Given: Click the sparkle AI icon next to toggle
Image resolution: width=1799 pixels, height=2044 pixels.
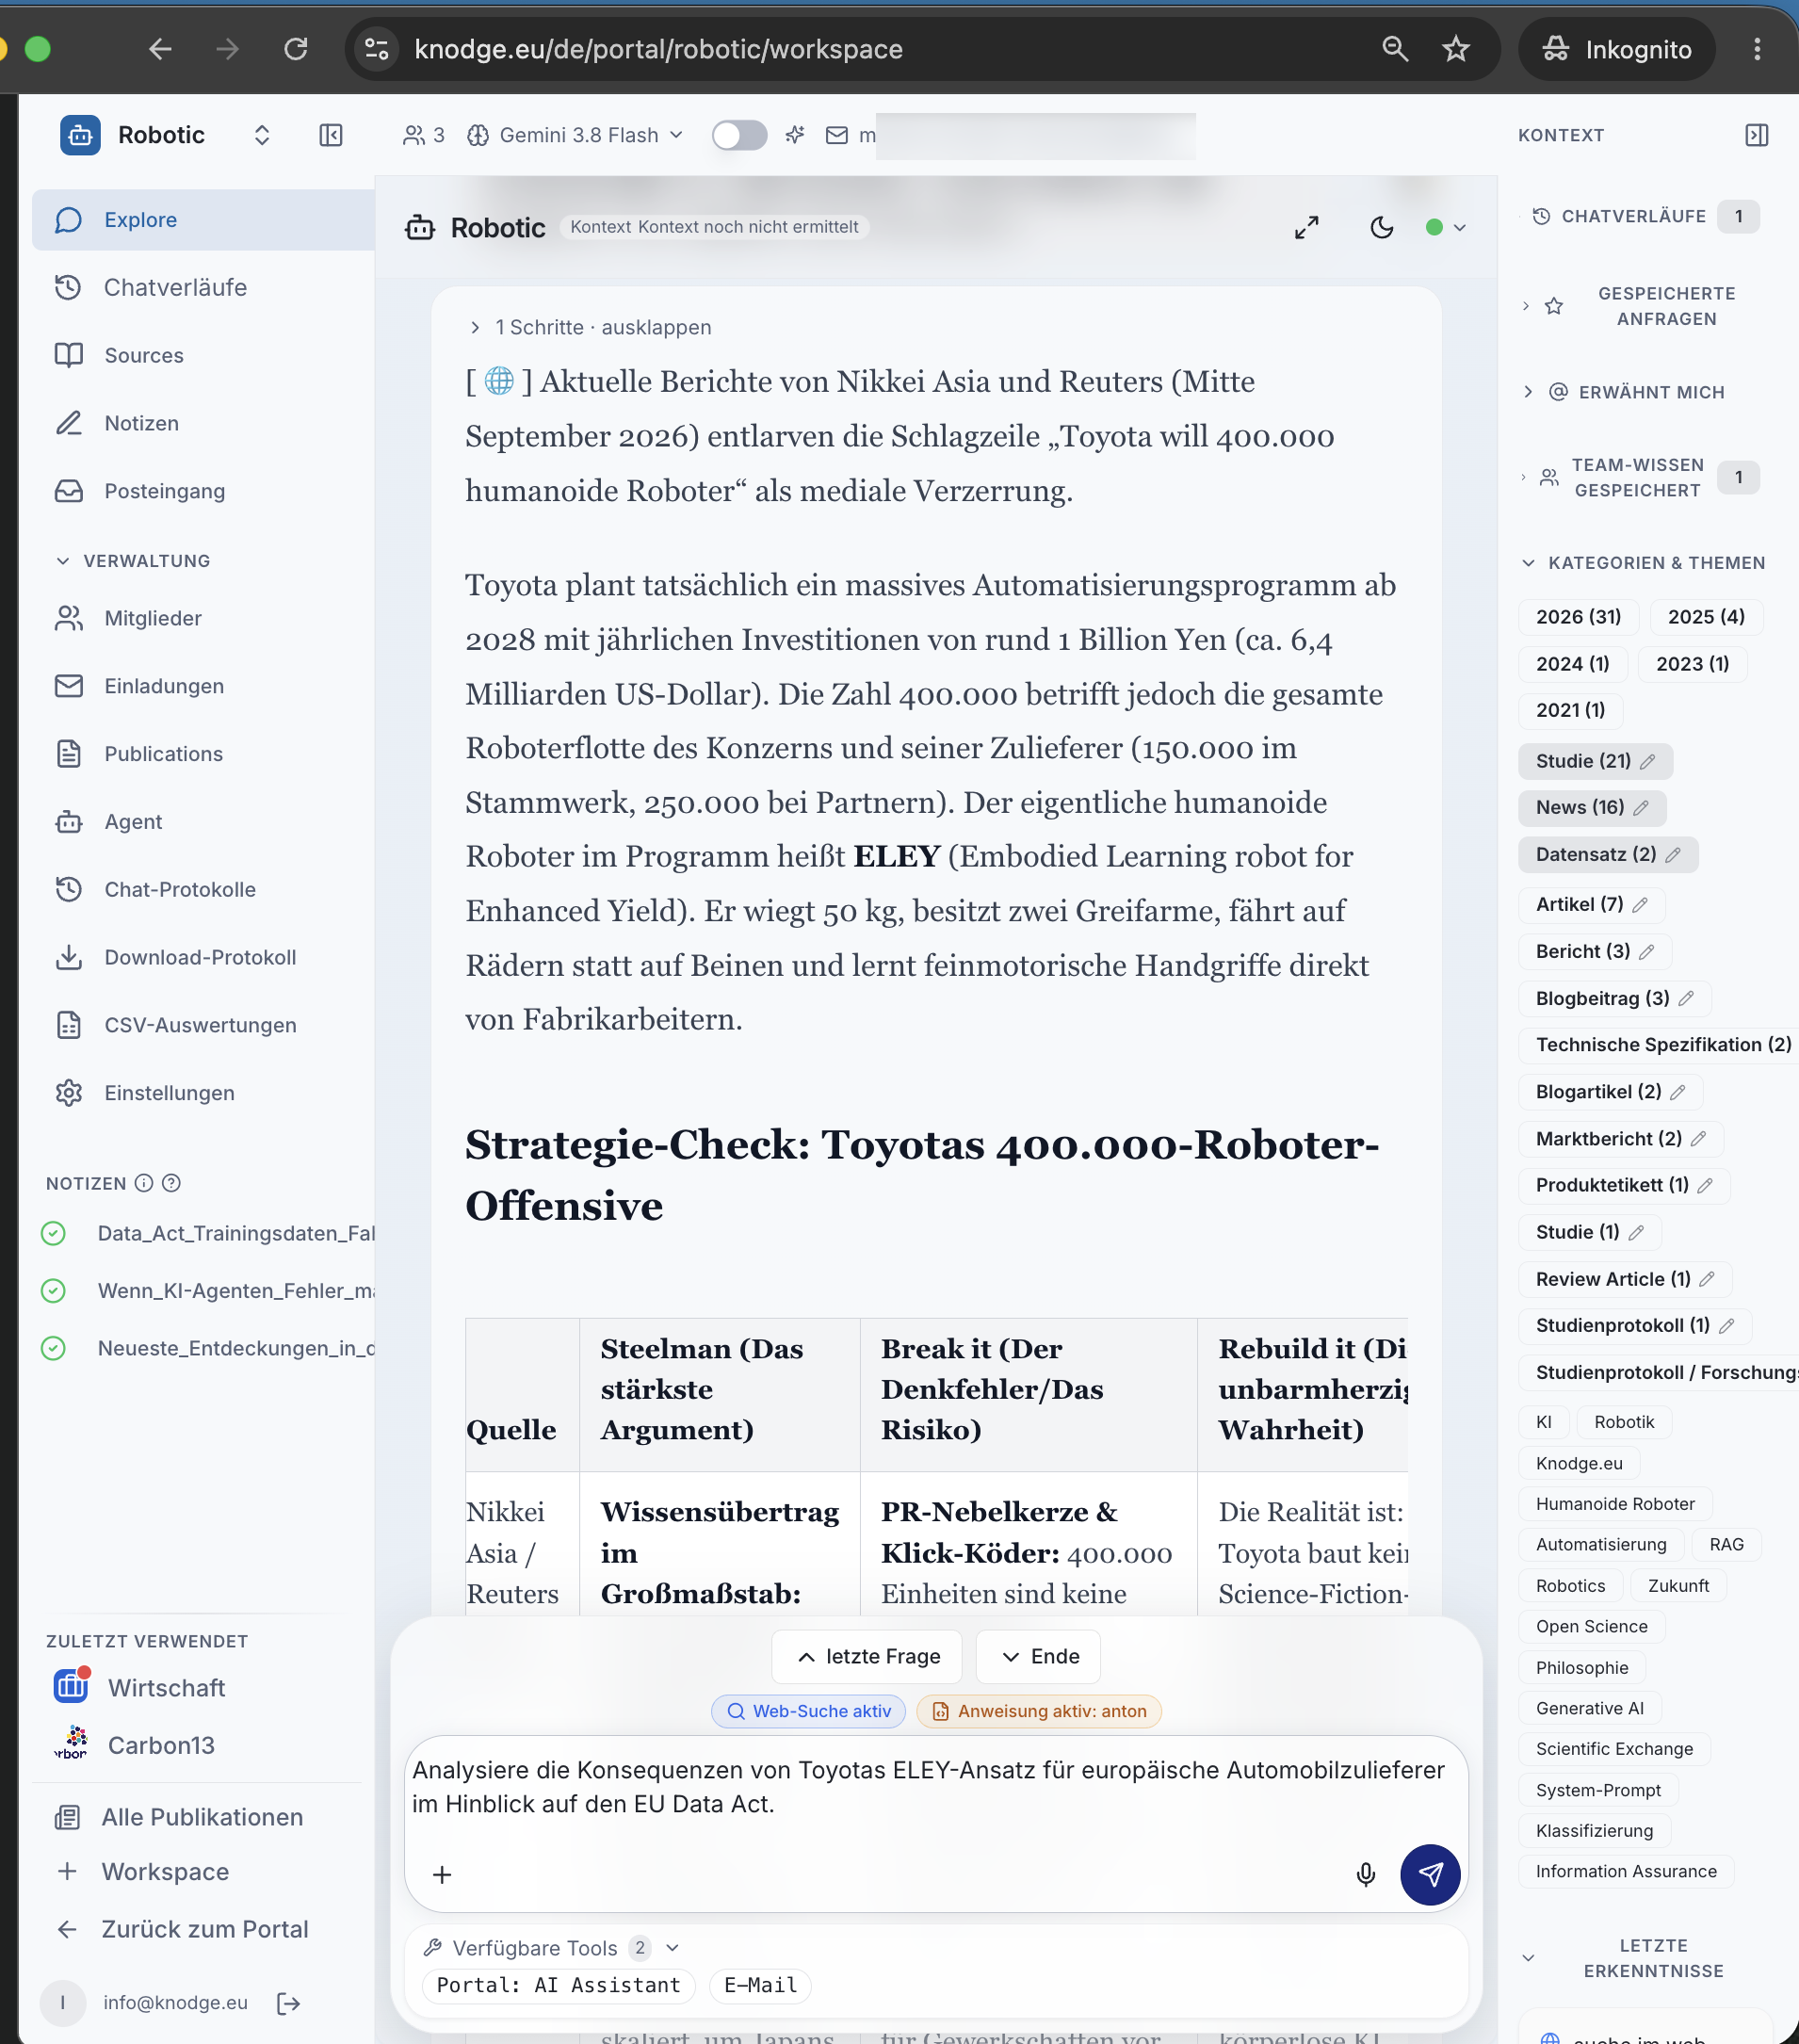Looking at the screenshot, I should [x=795, y=135].
